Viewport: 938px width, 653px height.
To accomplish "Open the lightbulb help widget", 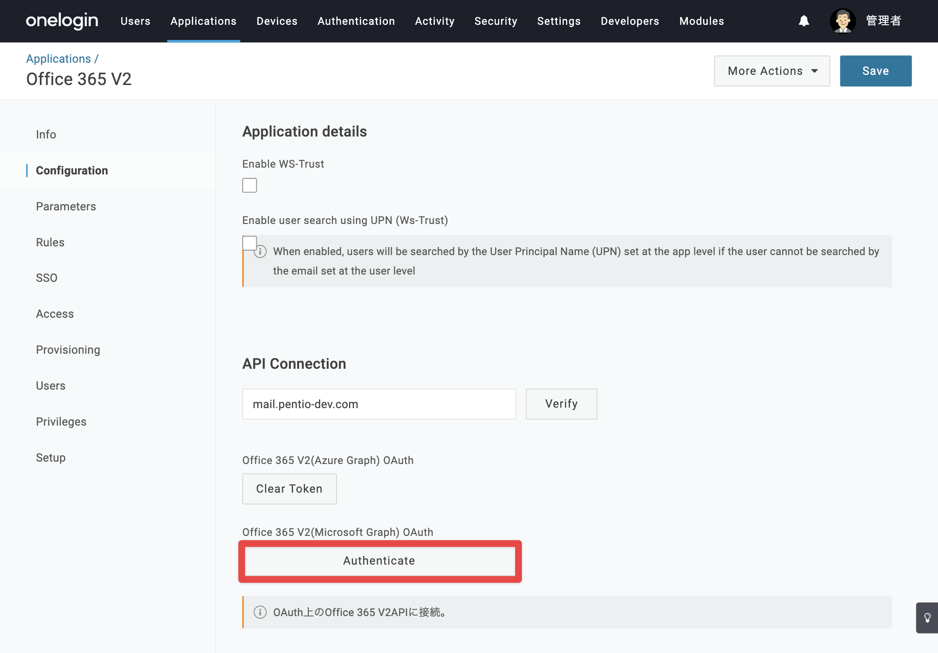I will [x=927, y=618].
